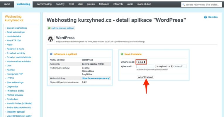
Task: Click the Čeština language entry
Action: (86, 68)
